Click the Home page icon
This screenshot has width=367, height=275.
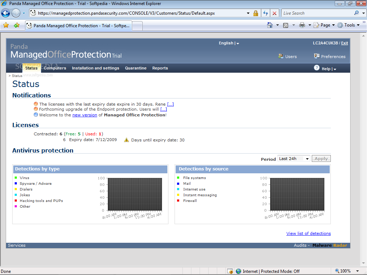coord(270,25)
